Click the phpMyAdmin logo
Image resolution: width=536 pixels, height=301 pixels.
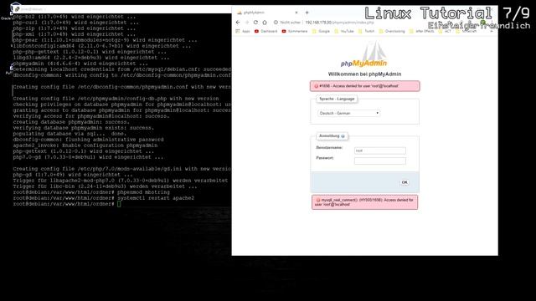tap(364, 54)
